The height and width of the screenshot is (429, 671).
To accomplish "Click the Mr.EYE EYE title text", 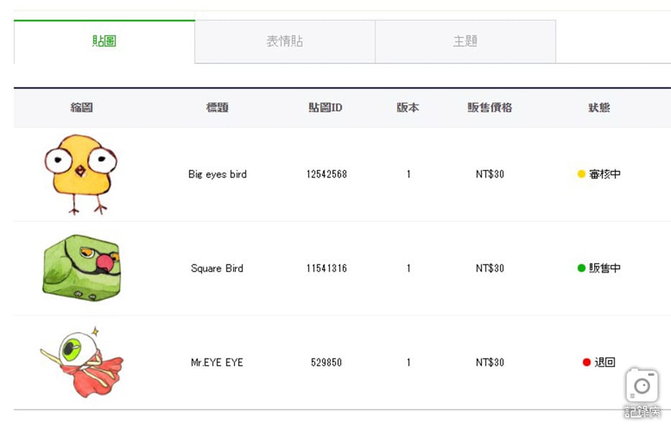I will pyautogui.click(x=217, y=363).
